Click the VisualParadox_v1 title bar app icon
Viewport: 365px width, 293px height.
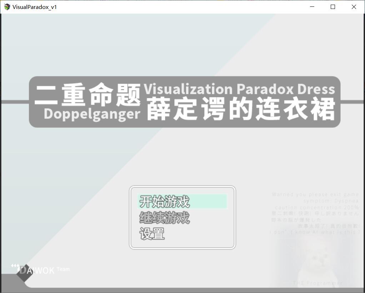tap(7, 7)
